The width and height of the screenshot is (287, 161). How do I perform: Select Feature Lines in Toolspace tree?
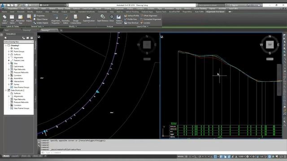click(x=19, y=60)
